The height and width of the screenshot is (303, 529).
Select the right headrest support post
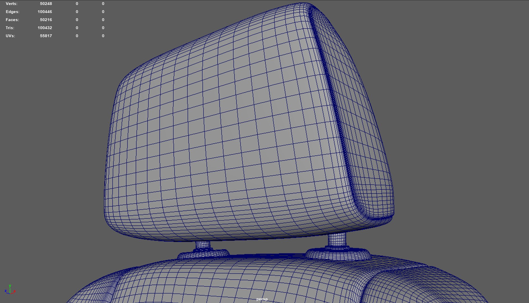pos(337,240)
